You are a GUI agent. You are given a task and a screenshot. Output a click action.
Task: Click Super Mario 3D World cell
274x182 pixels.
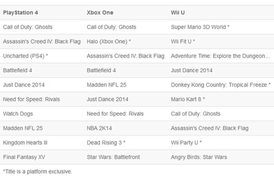tap(200, 27)
